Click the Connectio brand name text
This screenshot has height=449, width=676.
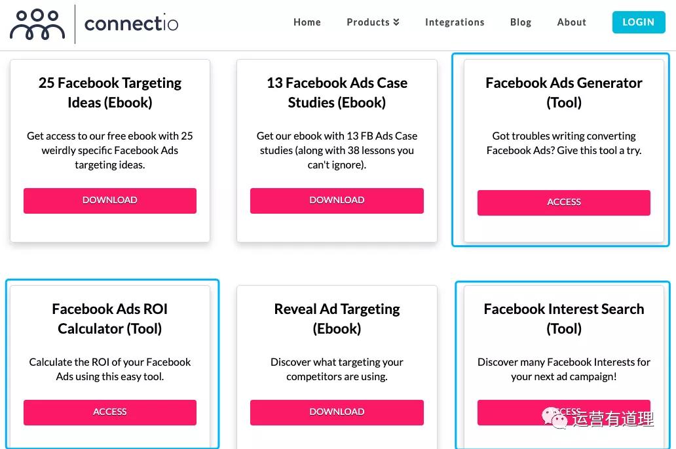pyautogui.click(x=131, y=24)
